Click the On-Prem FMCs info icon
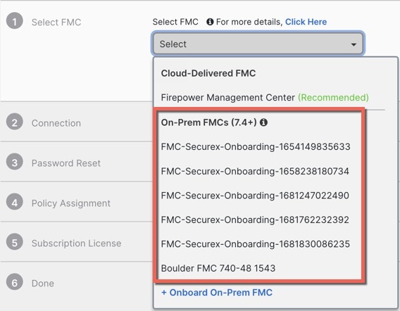Image resolution: width=400 pixels, height=311 pixels. point(263,122)
